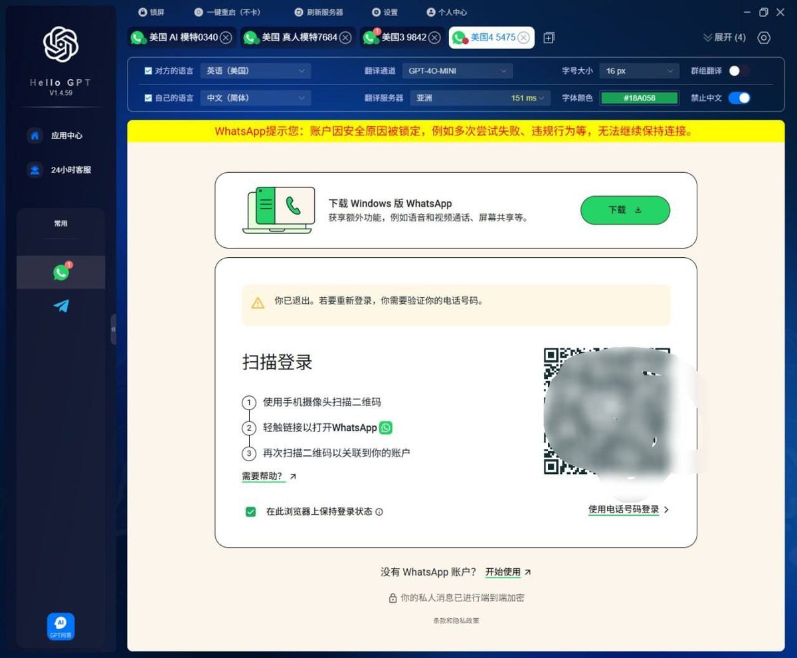Click the yellow WhatsApp提示您 warning banner
Screen dimensions: 797x658
(x=456, y=131)
